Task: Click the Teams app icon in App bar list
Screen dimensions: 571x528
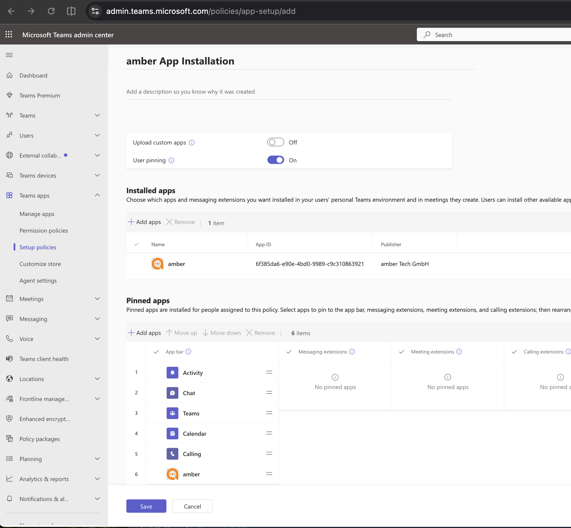Action: click(x=173, y=413)
